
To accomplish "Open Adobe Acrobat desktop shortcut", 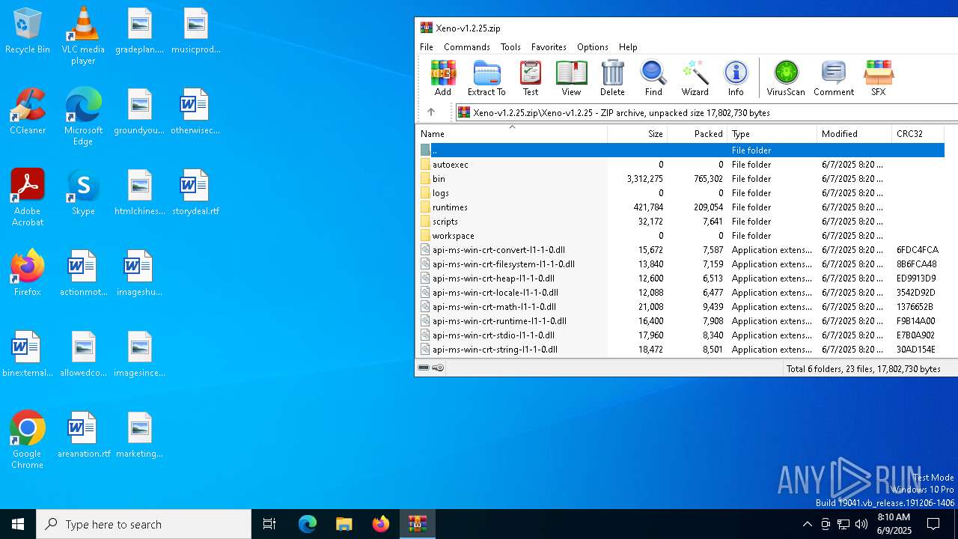I will 28,198.
